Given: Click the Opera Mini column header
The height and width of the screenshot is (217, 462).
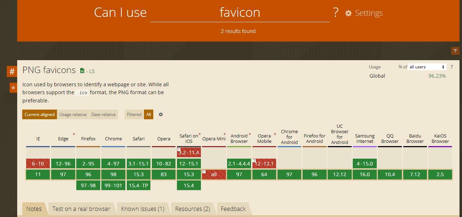Looking at the screenshot, I should (x=214, y=139).
